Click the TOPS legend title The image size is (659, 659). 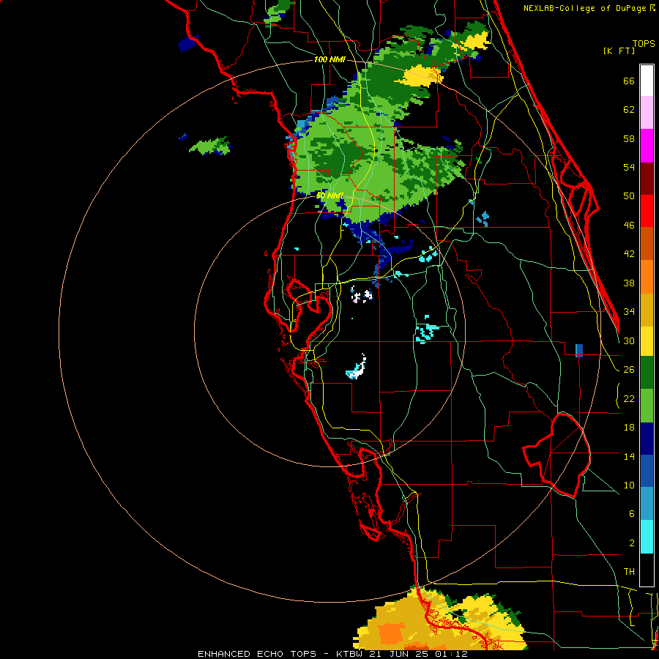[x=644, y=43]
